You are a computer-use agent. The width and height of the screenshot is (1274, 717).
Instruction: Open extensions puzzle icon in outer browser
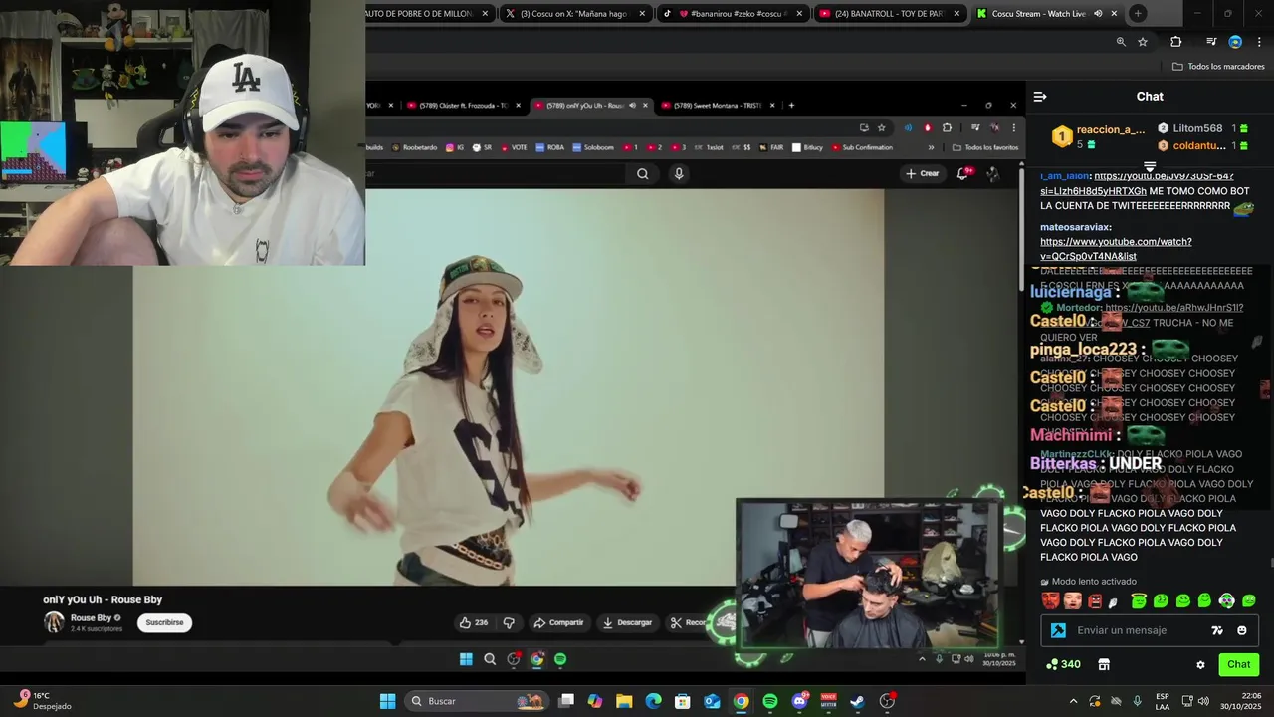point(1175,42)
